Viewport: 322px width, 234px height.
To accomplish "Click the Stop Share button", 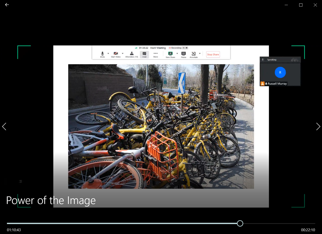I will [213, 54].
